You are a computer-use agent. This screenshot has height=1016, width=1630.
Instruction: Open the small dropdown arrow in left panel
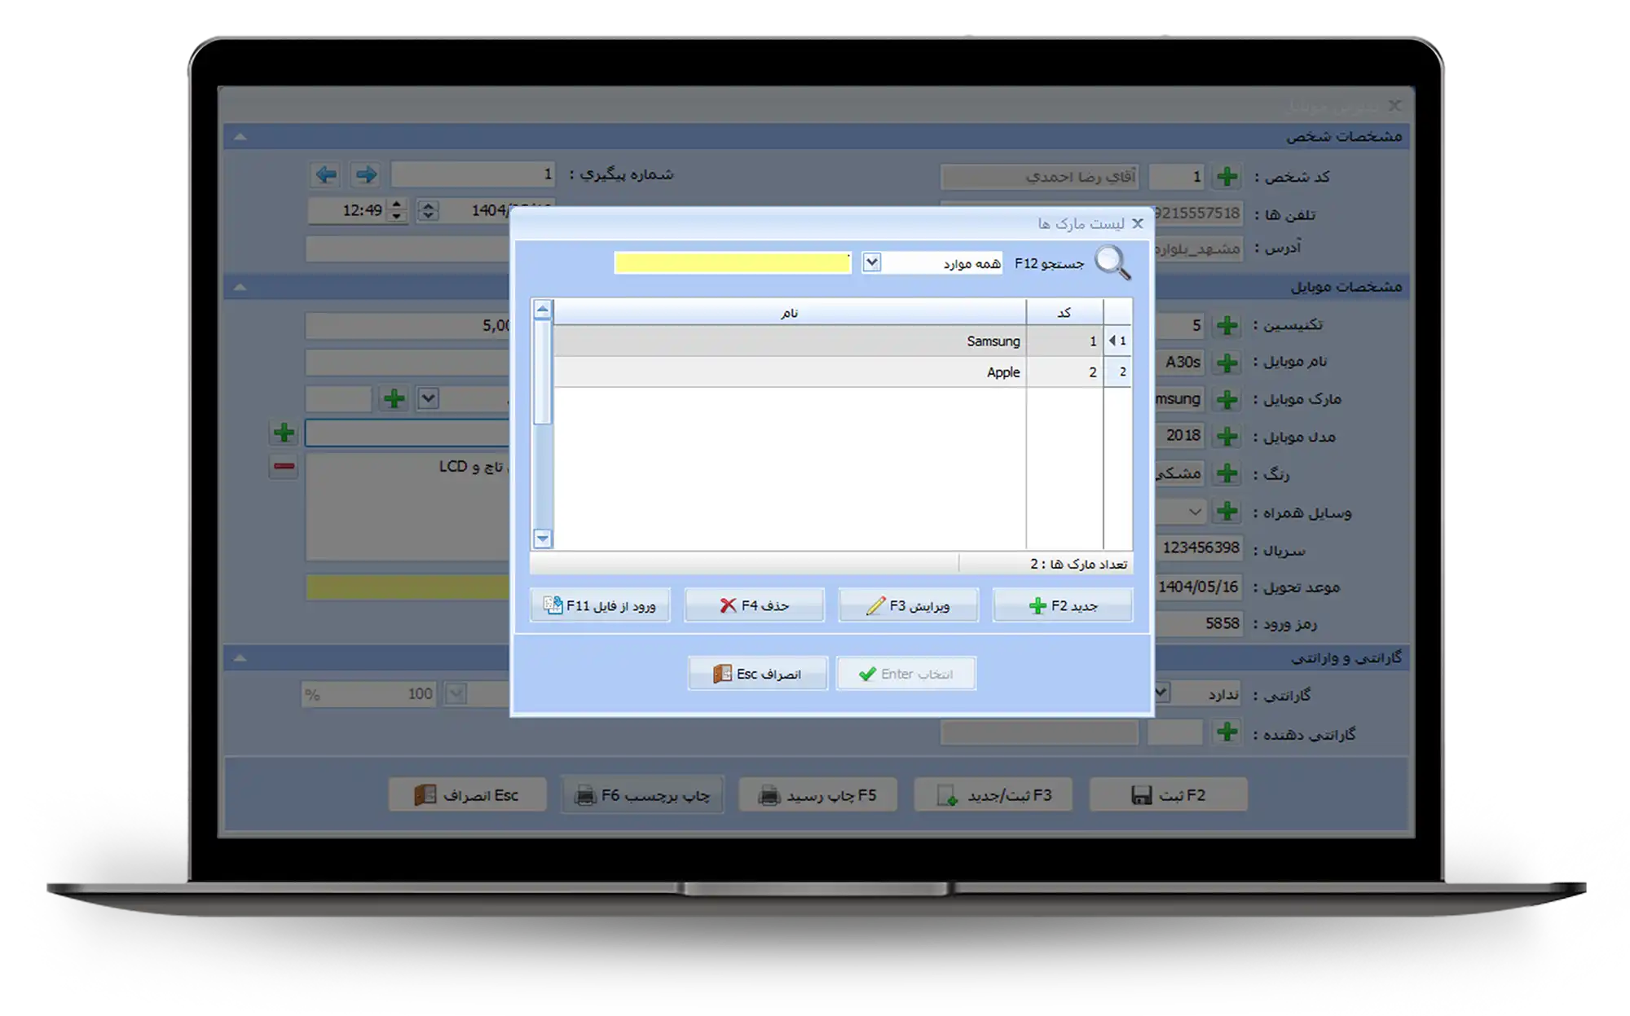pyautogui.click(x=428, y=398)
